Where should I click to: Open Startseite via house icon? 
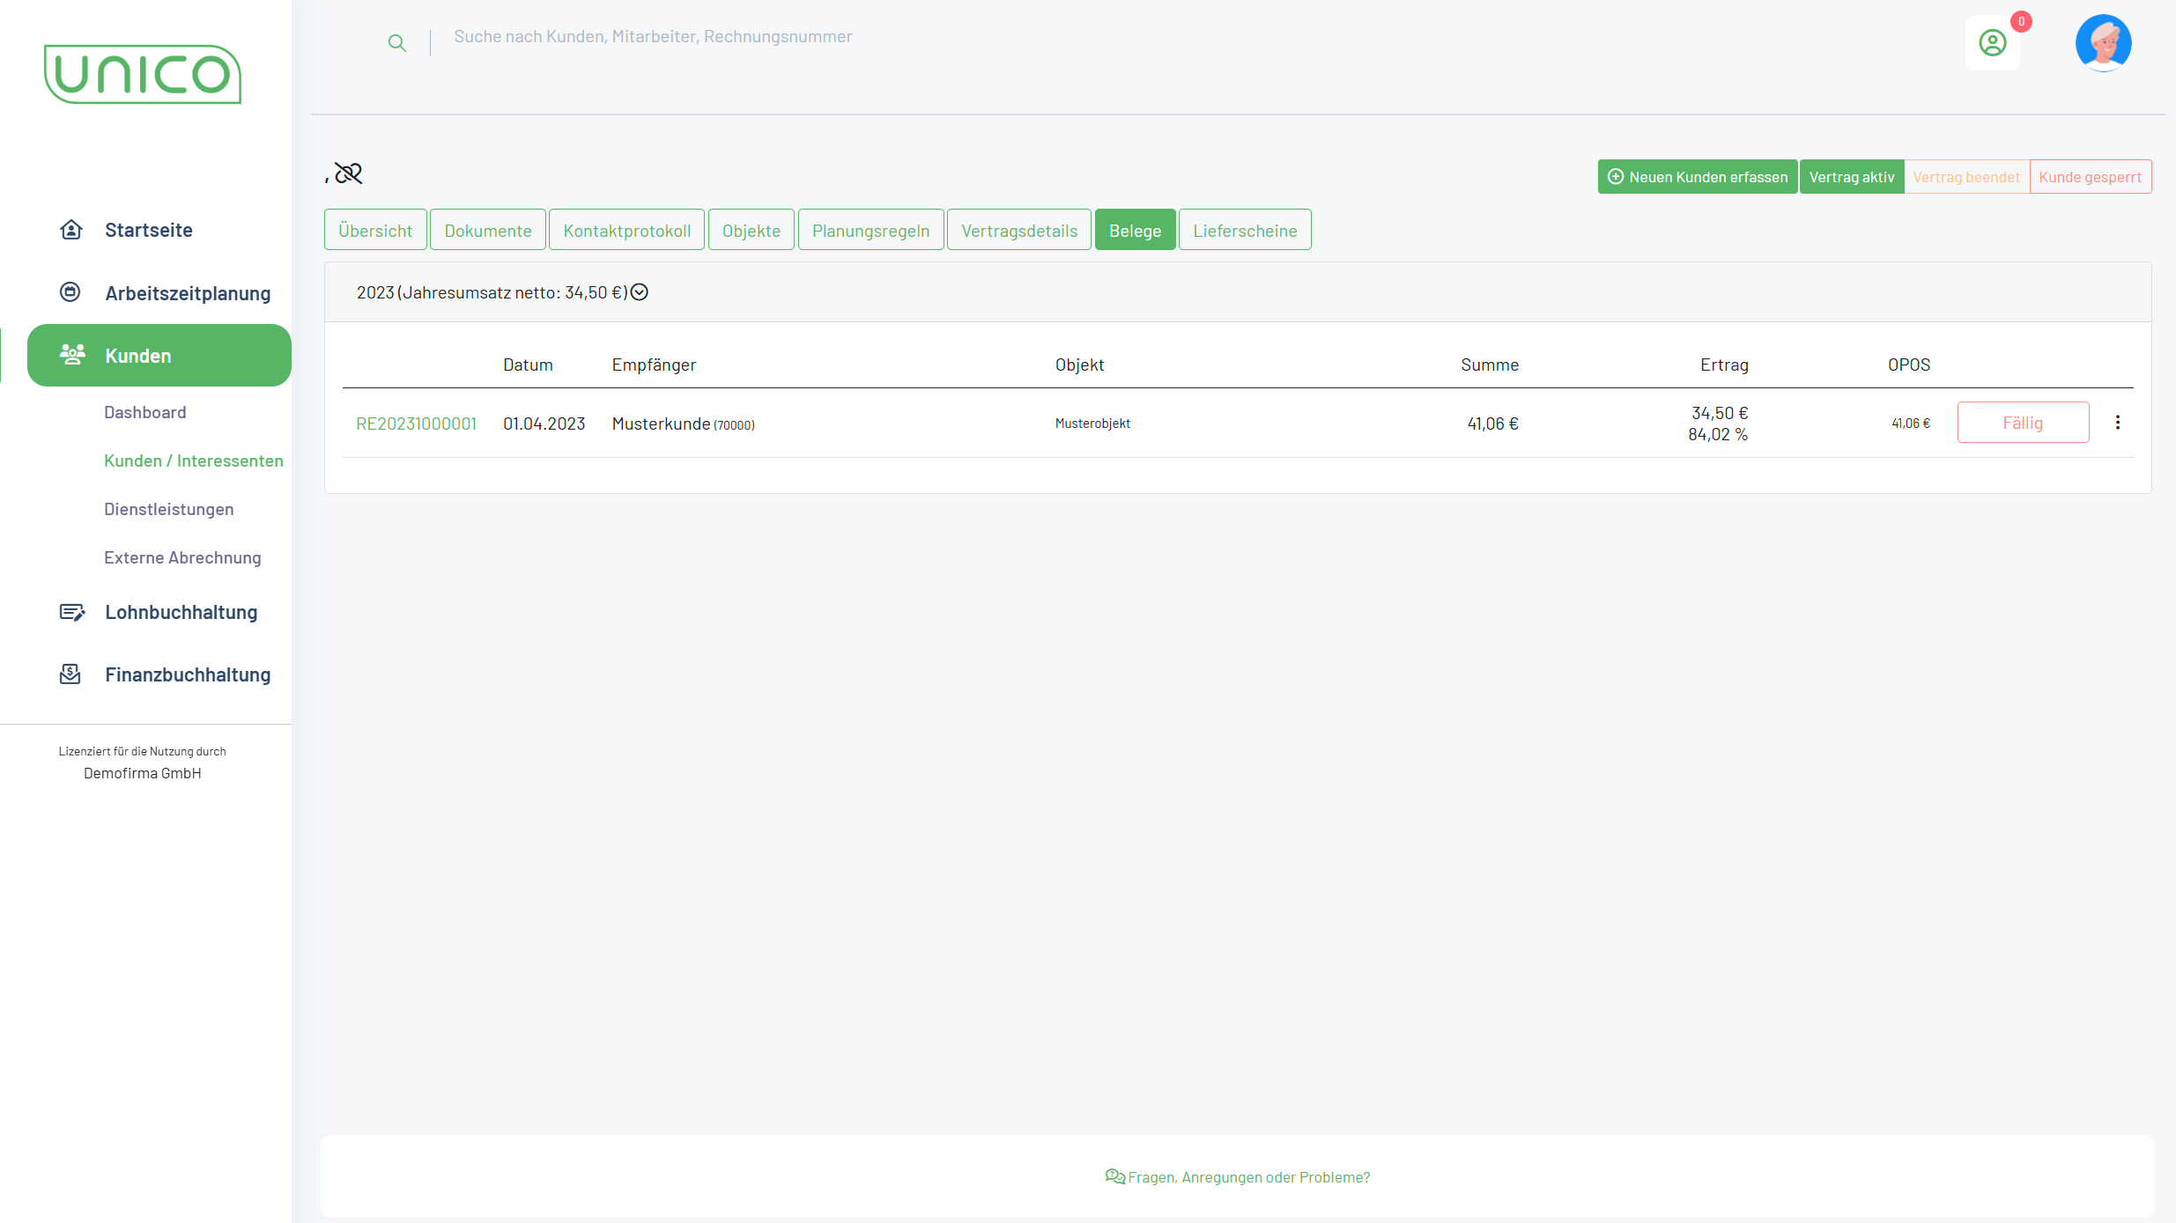click(x=71, y=230)
